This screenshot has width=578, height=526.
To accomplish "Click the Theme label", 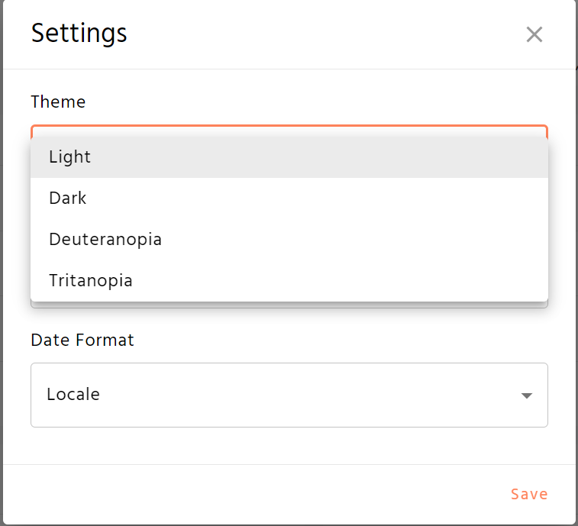I will (58, 102).
